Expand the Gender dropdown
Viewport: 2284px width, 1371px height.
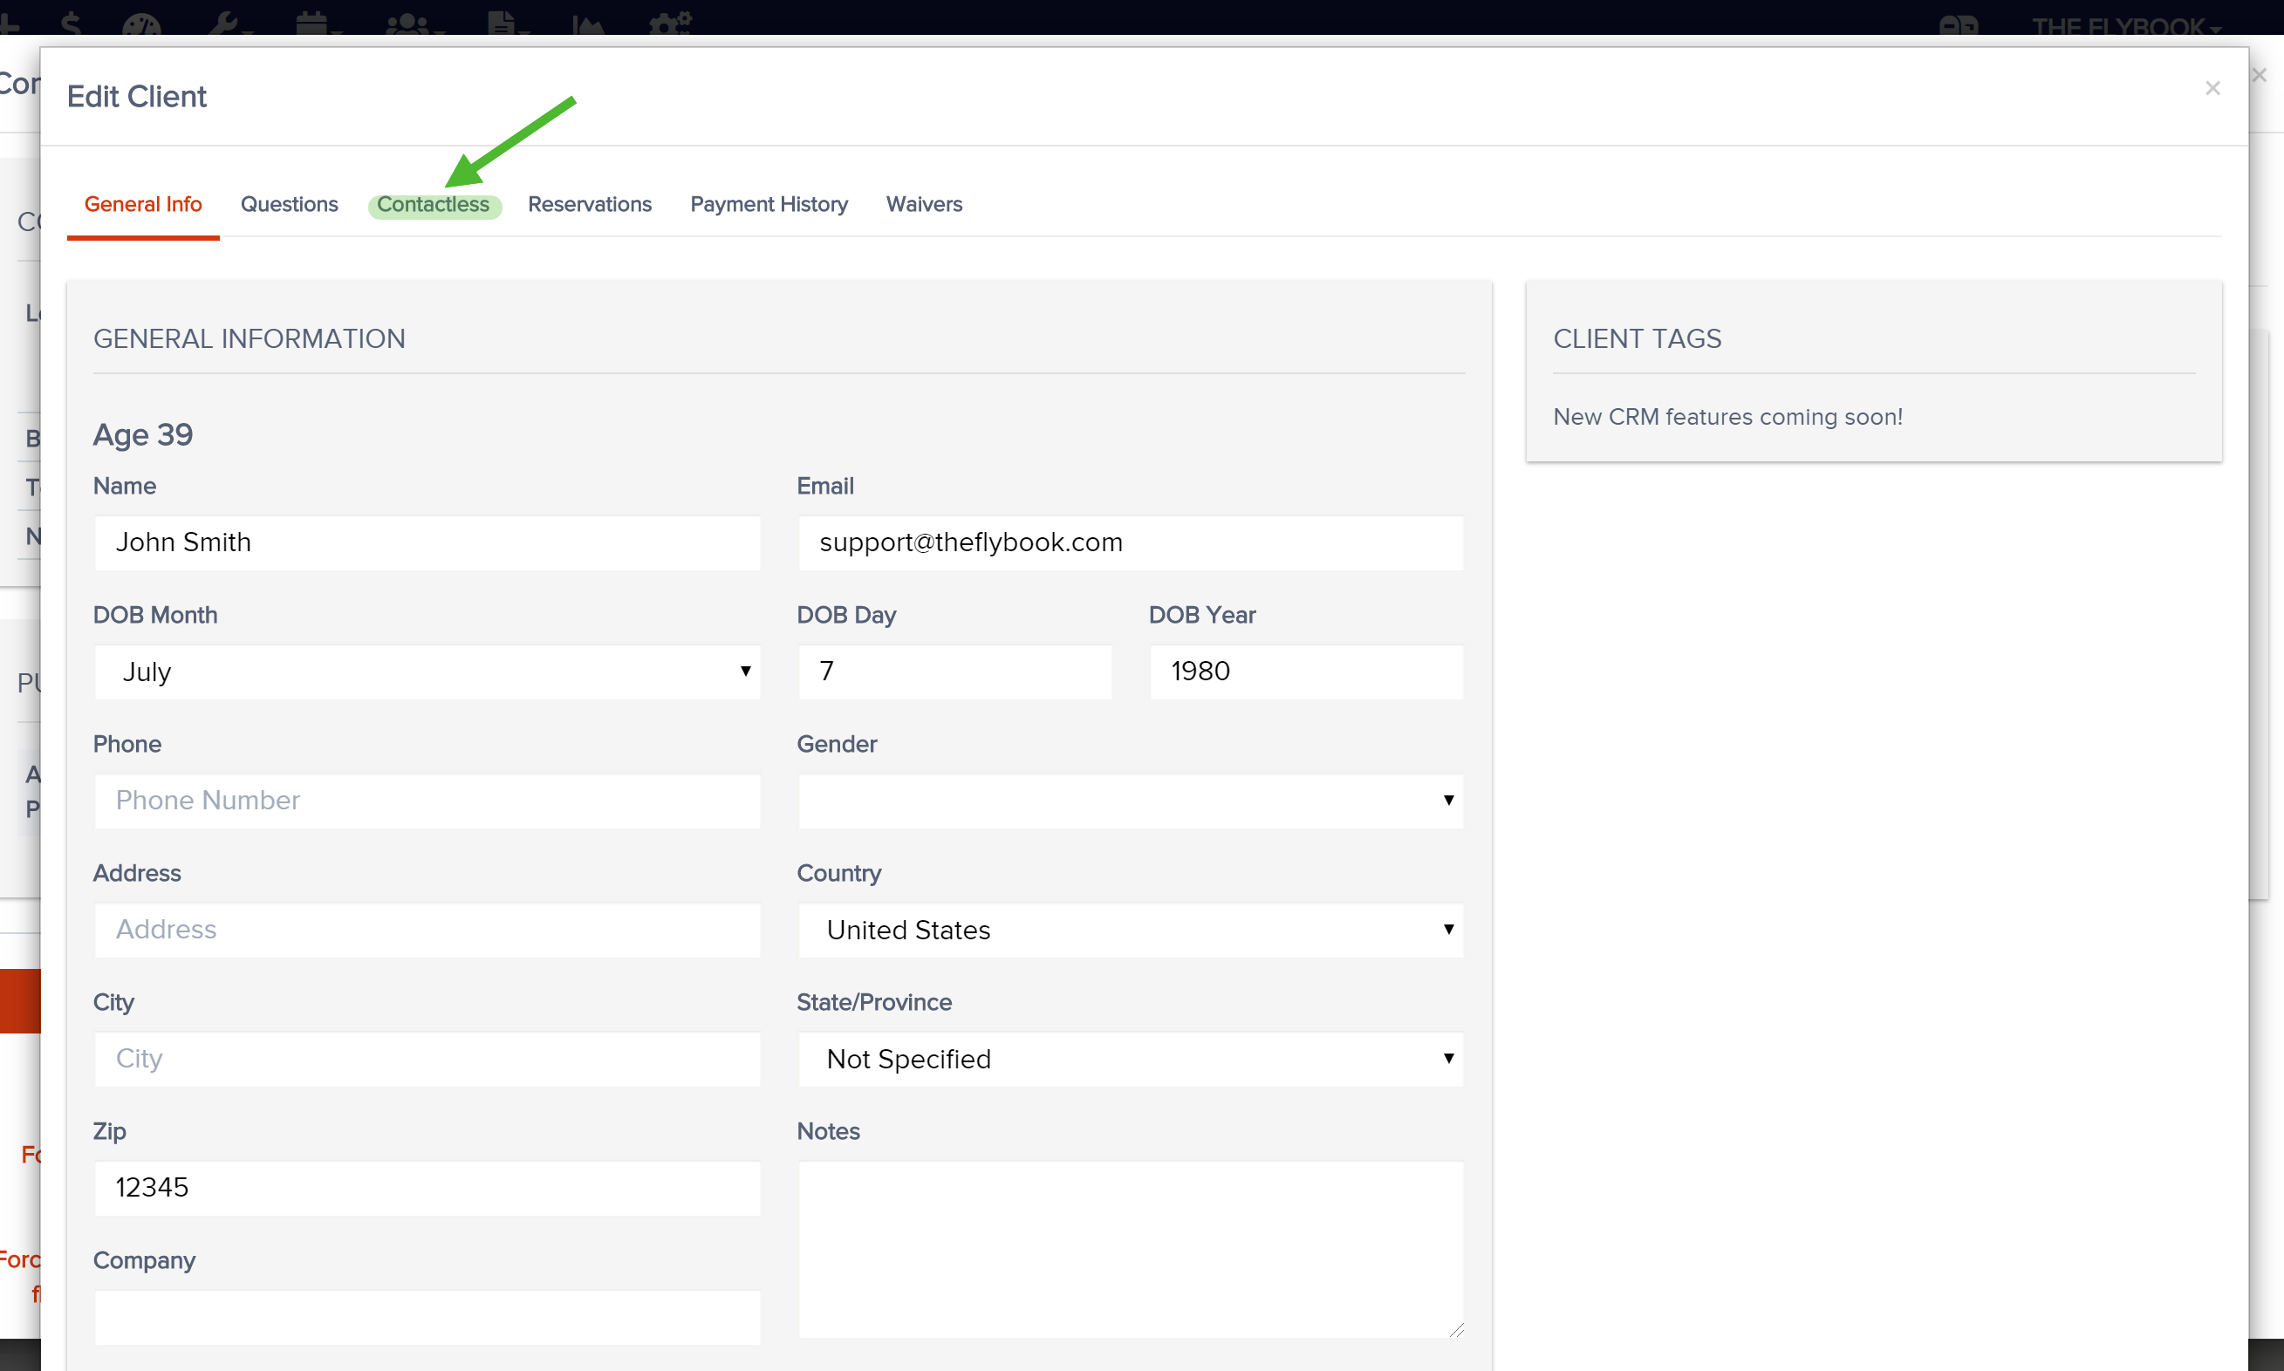click(x=1131, y=801)
